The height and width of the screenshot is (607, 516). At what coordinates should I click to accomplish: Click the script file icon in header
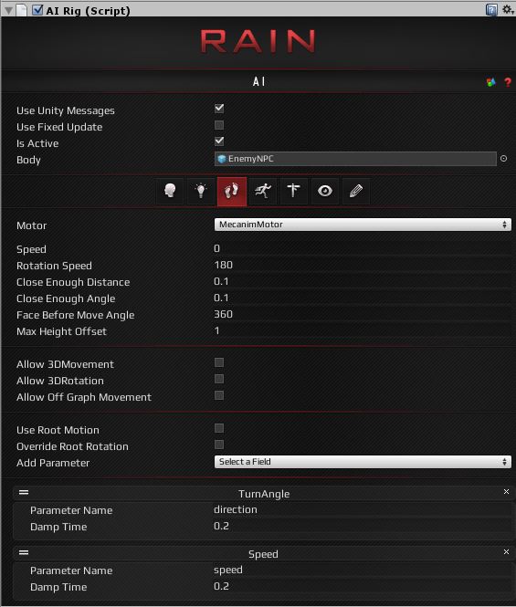click(x=21, y=10)
